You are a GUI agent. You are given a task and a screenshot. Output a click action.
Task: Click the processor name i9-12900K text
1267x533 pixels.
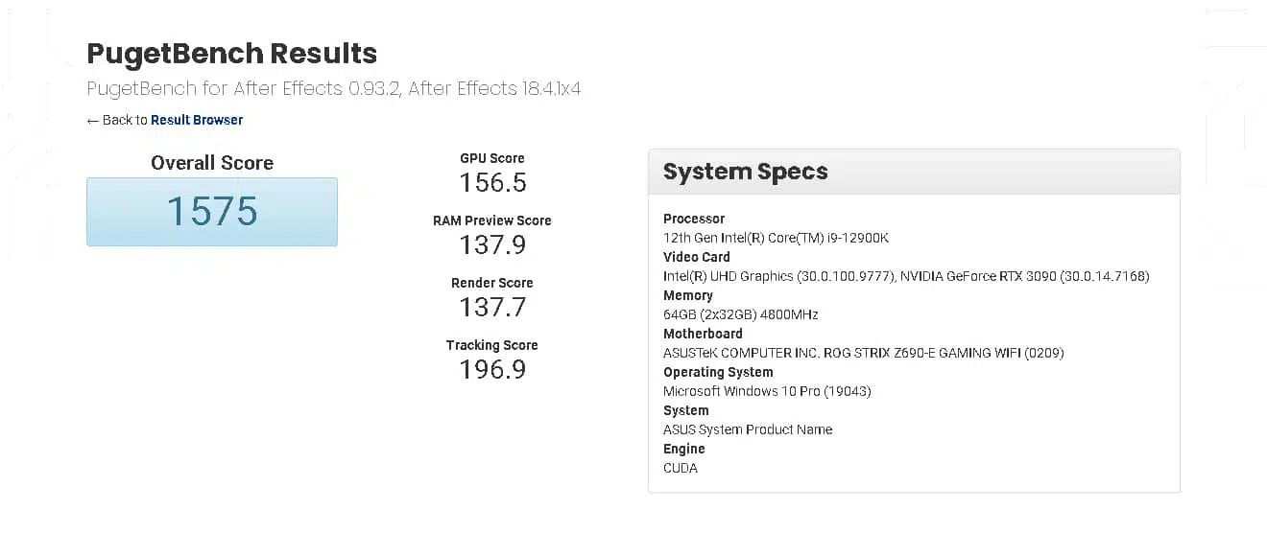point(777,238)
